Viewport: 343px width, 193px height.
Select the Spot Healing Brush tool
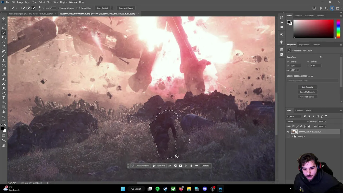(x=3, y=51)
